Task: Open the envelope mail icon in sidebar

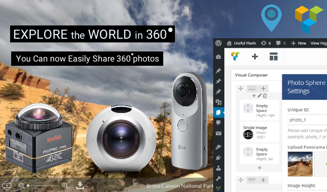Action: coord(219,133)
